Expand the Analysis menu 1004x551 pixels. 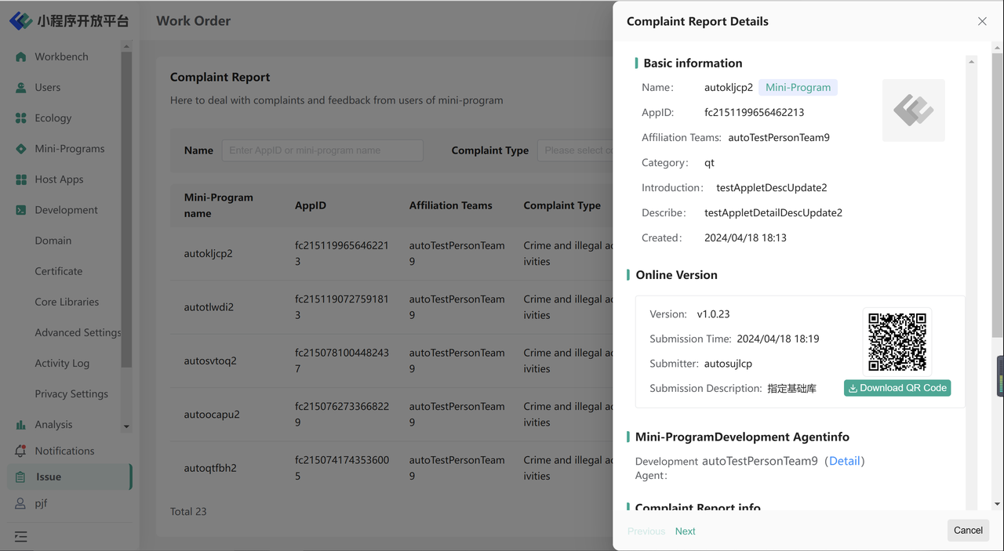coord(53,425)
